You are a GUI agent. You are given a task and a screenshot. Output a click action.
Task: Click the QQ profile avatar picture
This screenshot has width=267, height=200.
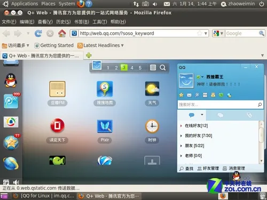(x=186, y=81)
